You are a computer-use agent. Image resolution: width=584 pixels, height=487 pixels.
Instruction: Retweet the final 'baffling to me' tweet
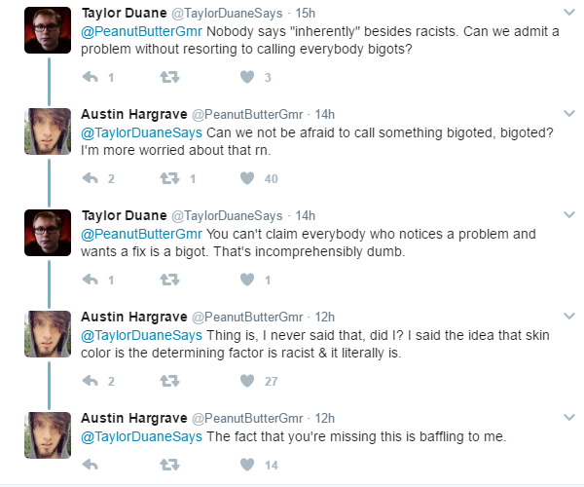coord(169,465)
